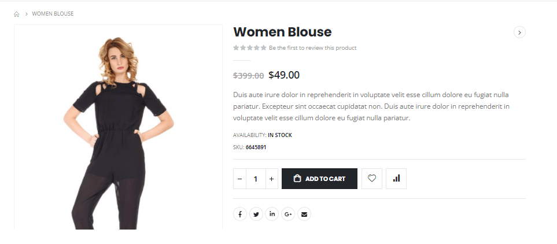Share product on Facebook
The image size is (557, 244).
(240, 215)
